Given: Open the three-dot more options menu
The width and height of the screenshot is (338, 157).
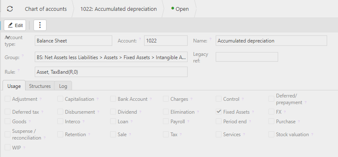Looking at the screenshot, I should click(40, 25).
